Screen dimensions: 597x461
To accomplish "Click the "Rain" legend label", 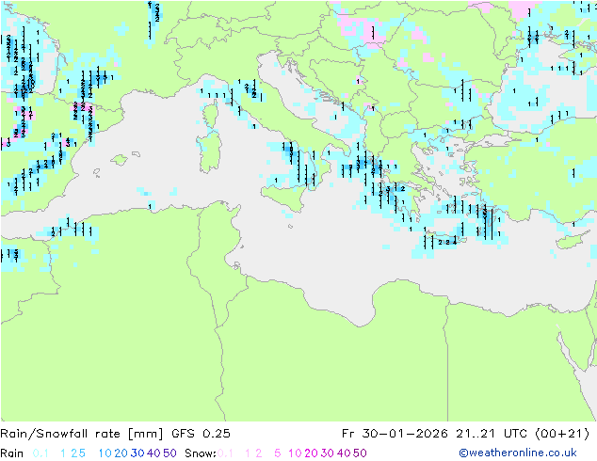I will pos(12,453).
